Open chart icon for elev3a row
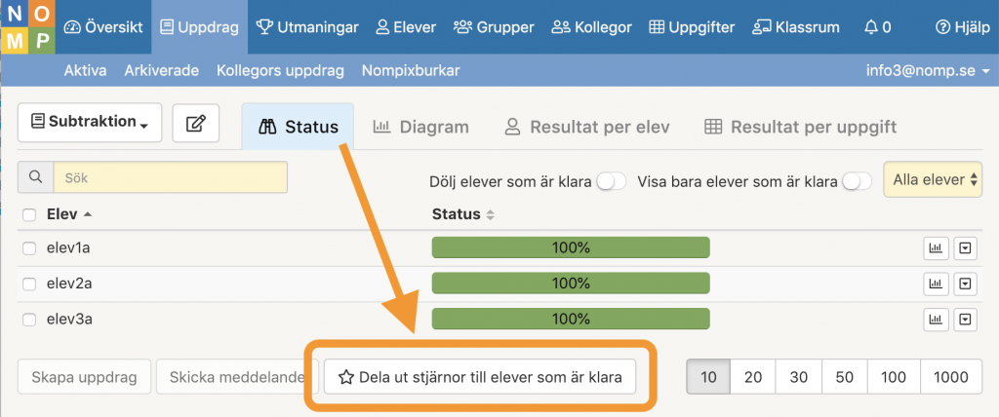Image resolution: width=999 pixels, height=417 pixels. [936, 319]
